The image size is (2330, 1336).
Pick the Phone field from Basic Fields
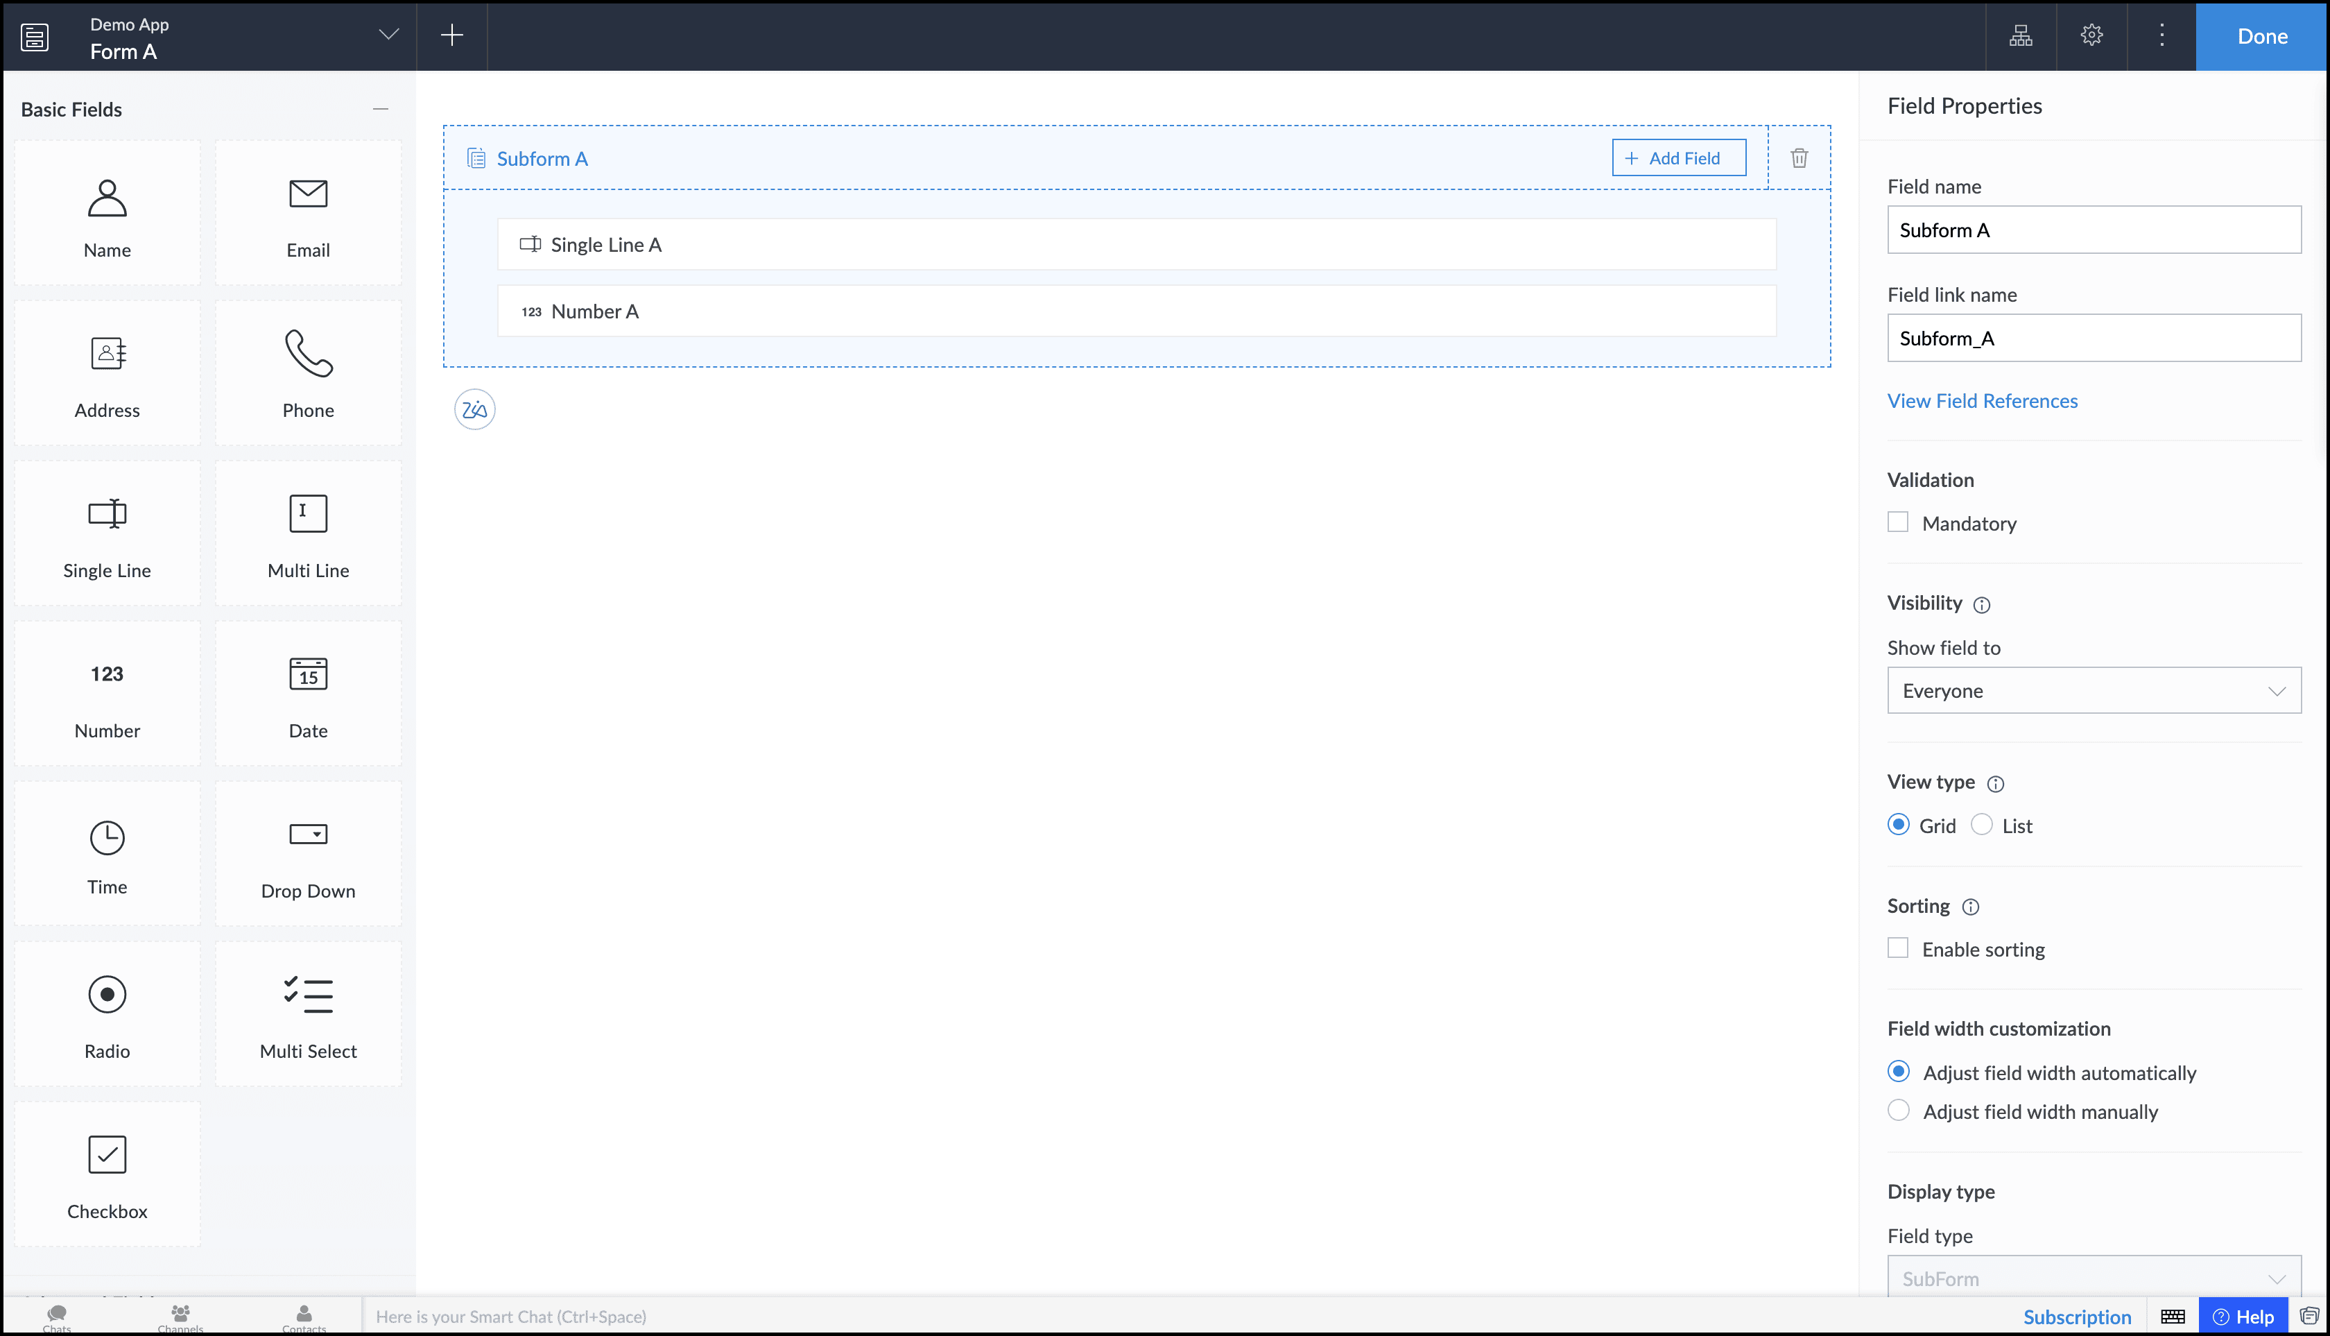click(x=308, y=373)
